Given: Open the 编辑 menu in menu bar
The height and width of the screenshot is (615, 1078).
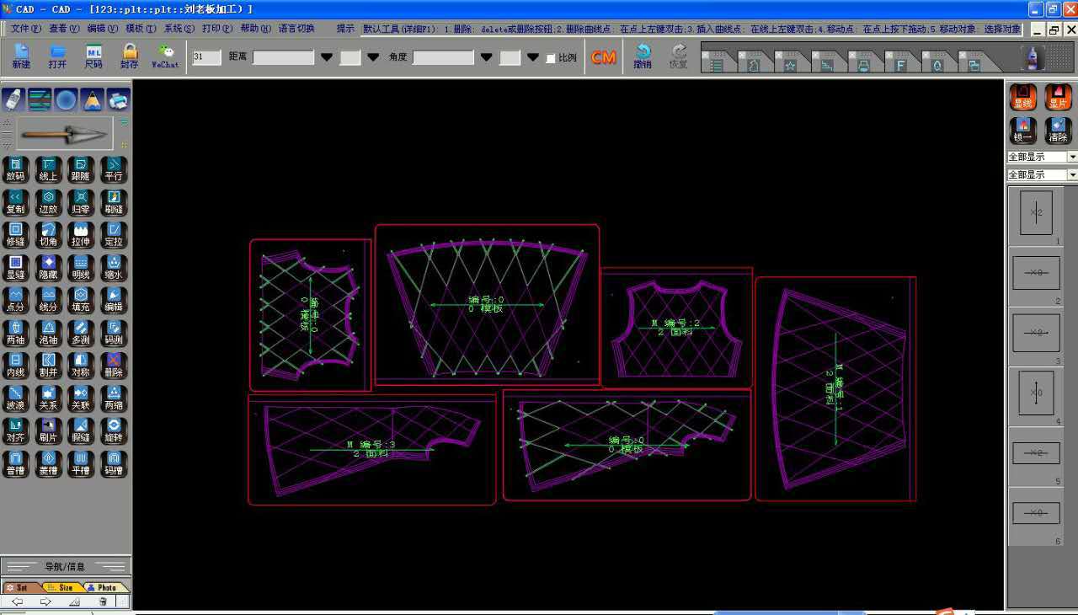Looking at the screenshot, I should 103,29.
